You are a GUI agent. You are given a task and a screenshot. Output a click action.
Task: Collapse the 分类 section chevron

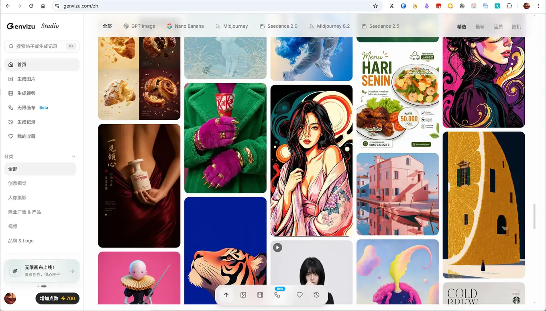(73, 156)
